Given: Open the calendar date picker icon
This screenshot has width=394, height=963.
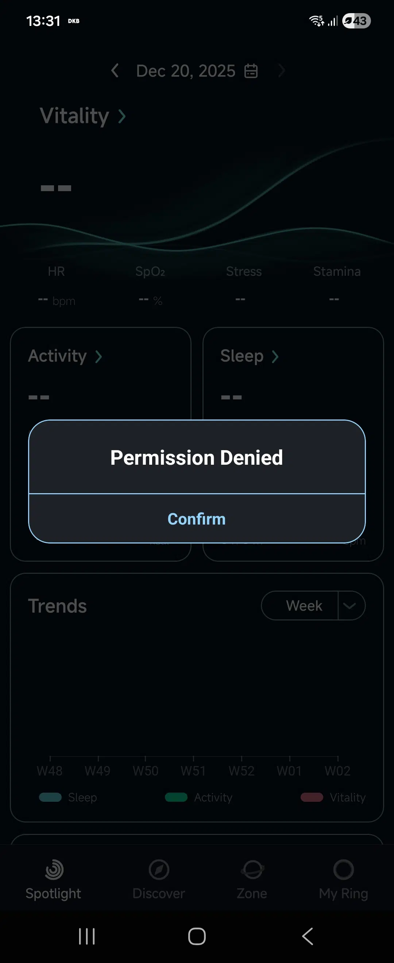Looking at the screenshot, I should click(x=251, y=71).
